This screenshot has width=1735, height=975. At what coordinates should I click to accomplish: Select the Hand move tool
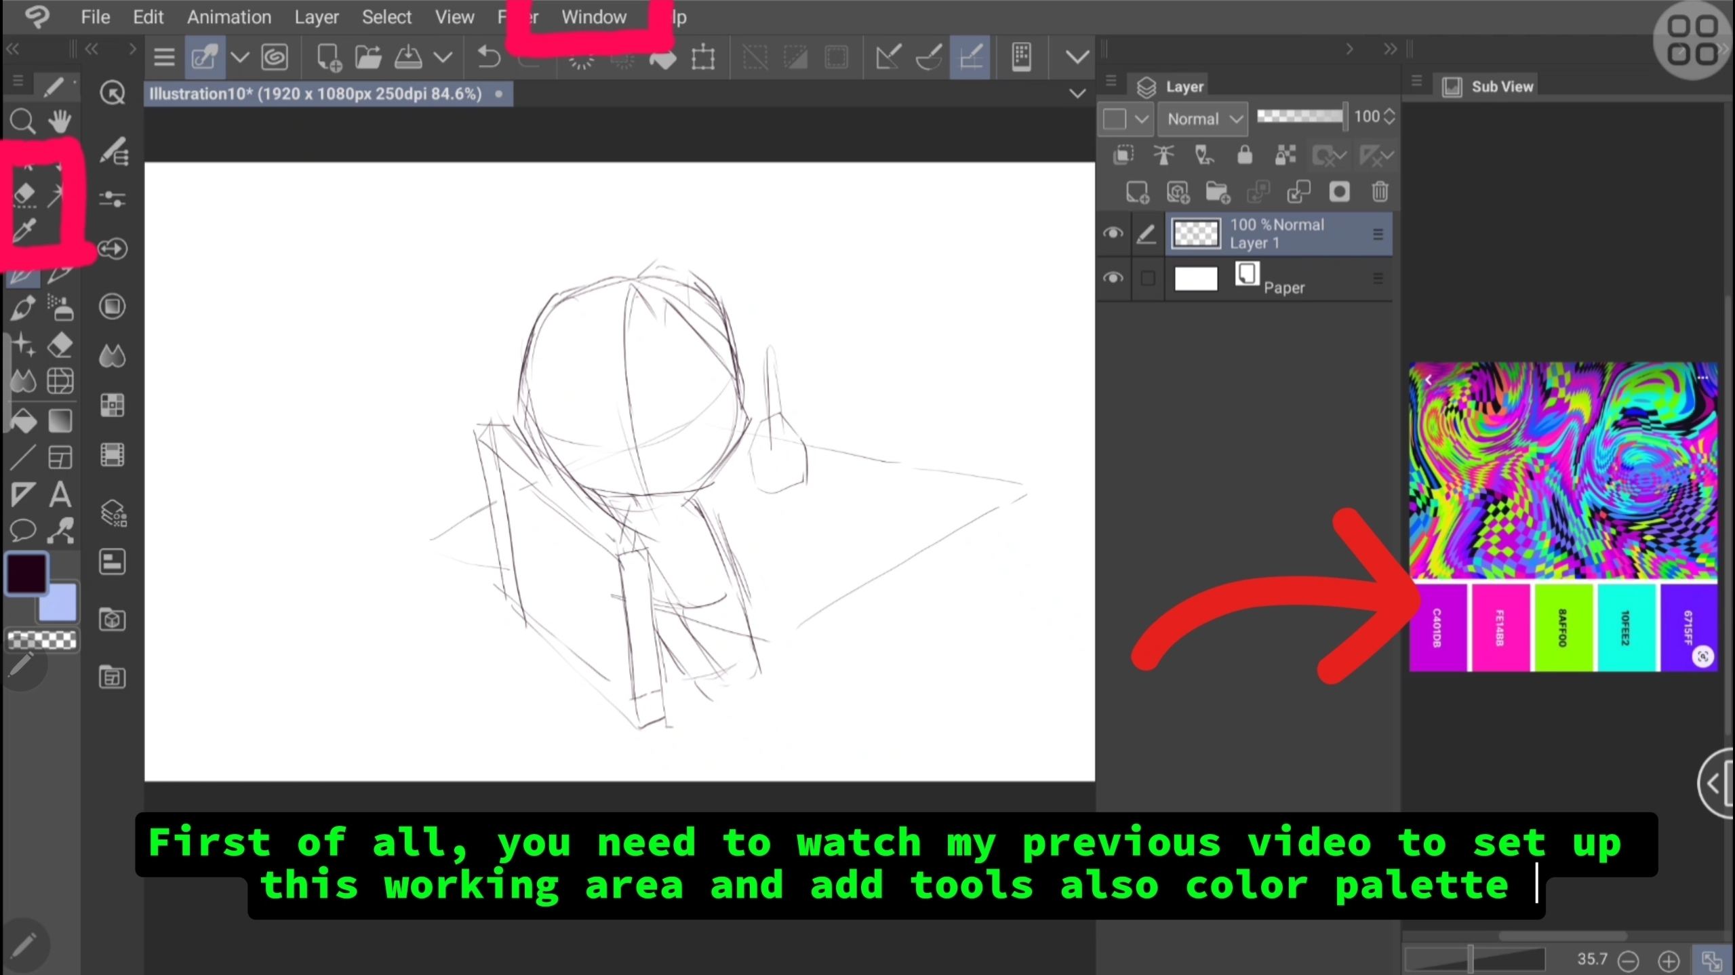click(60, 121)
